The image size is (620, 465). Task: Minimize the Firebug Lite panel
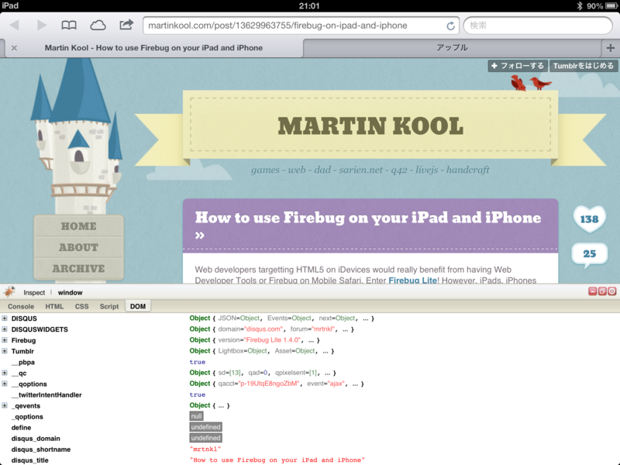[x=592, y=291]
